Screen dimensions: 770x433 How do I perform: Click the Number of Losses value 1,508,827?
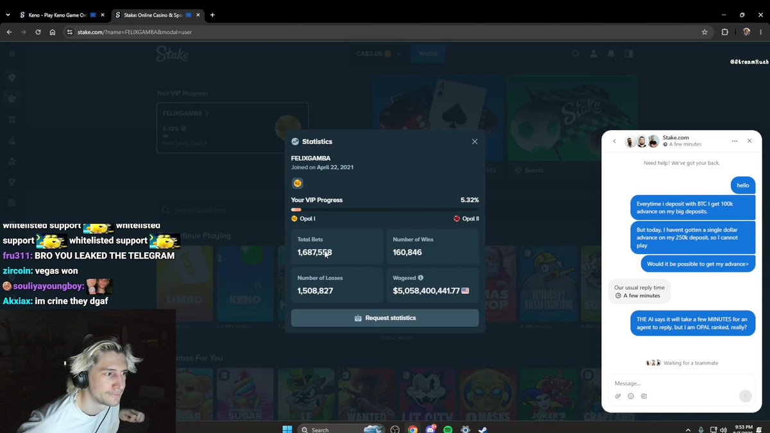tap(315, 291)
